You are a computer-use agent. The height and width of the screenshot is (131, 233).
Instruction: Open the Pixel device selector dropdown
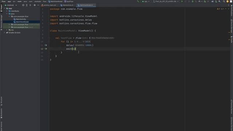pyautogui.click(x=166, y=1)
